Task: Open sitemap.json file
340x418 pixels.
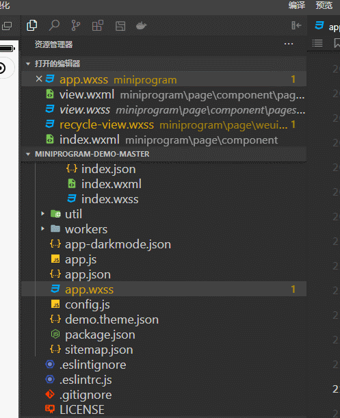Action: (x=164, y=349)
